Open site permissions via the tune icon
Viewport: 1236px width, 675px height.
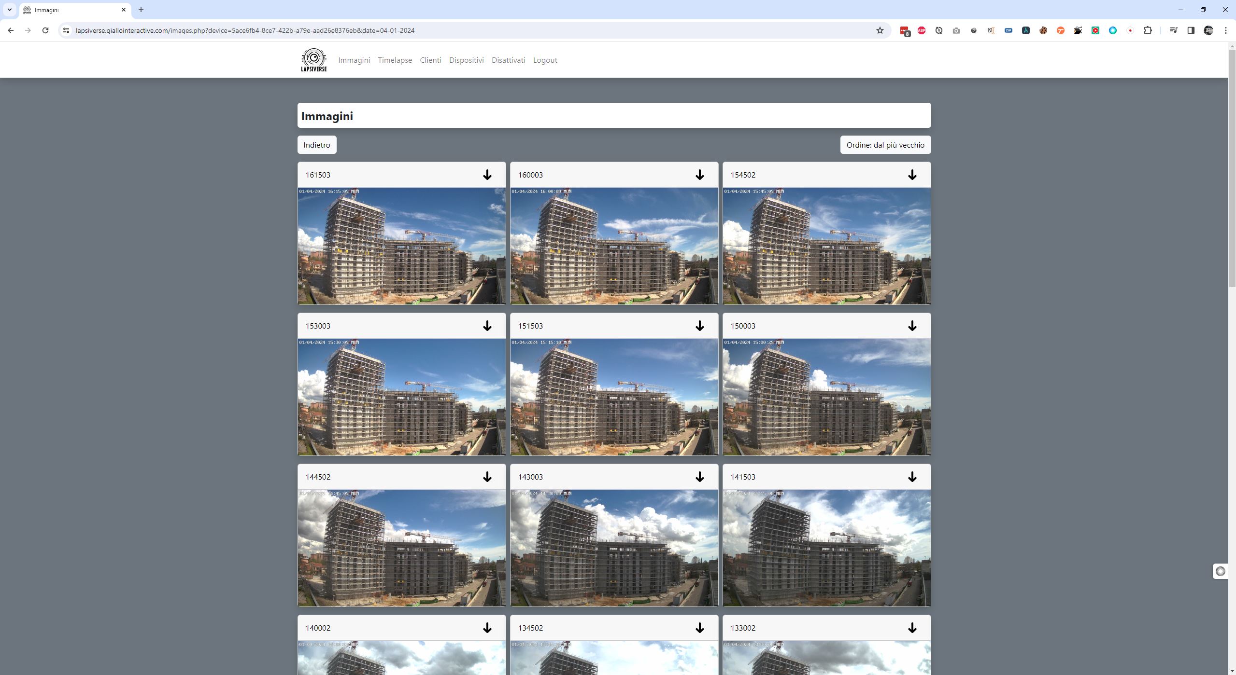(x=66, y=30)
